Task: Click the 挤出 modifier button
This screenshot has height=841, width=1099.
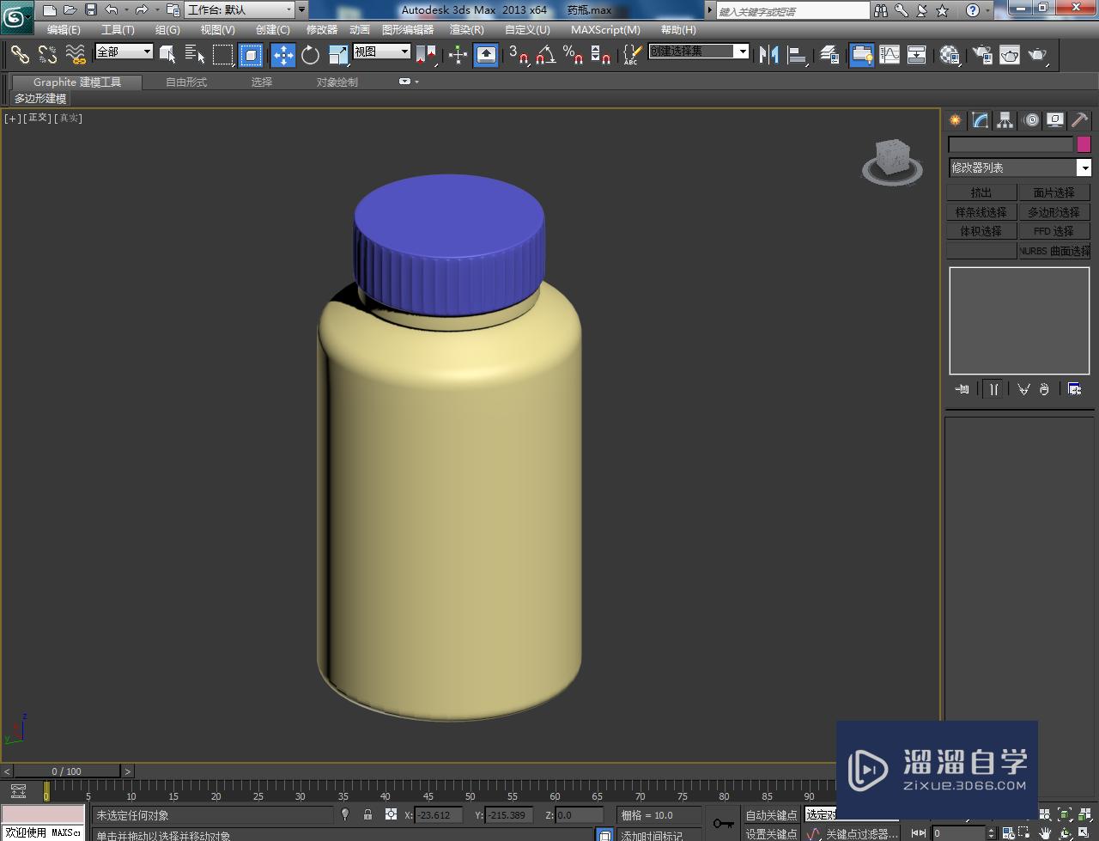Action: point(981,192)
